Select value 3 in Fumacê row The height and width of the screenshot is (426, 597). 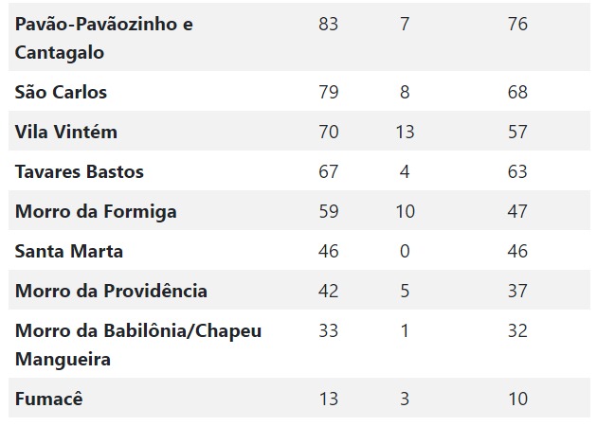pos(405,399)
